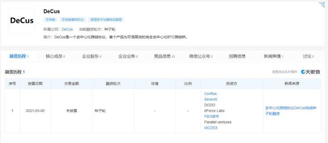Switch to the 微信公众号 tab

(x=201, y=56)
